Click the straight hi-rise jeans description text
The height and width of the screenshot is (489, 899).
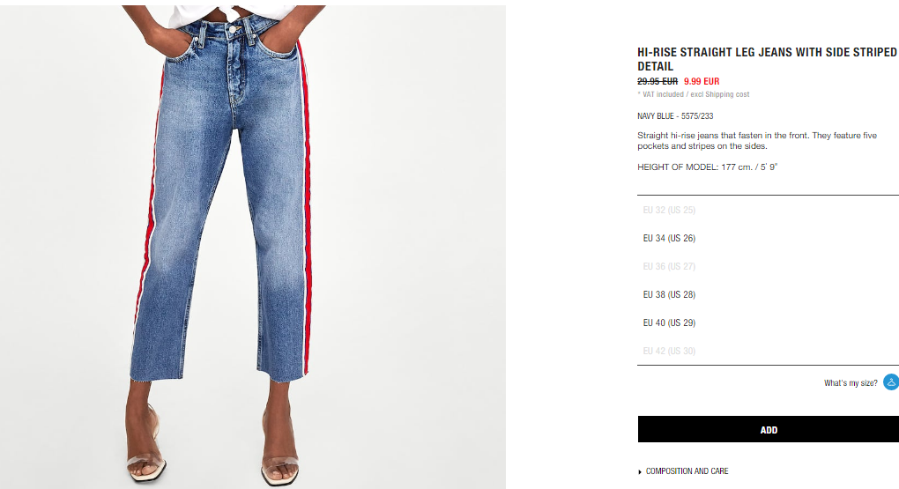(x=757, y=140)
